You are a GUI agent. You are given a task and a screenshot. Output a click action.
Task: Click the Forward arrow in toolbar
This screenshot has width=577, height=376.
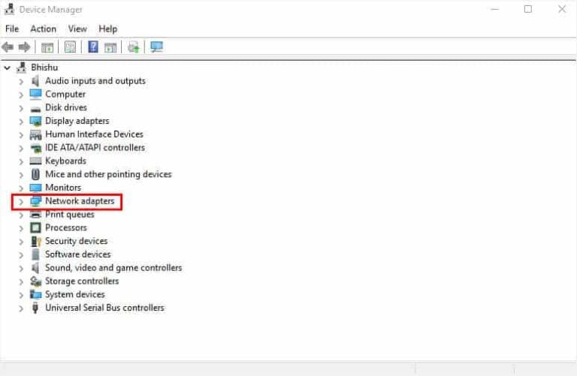(24, 47)
